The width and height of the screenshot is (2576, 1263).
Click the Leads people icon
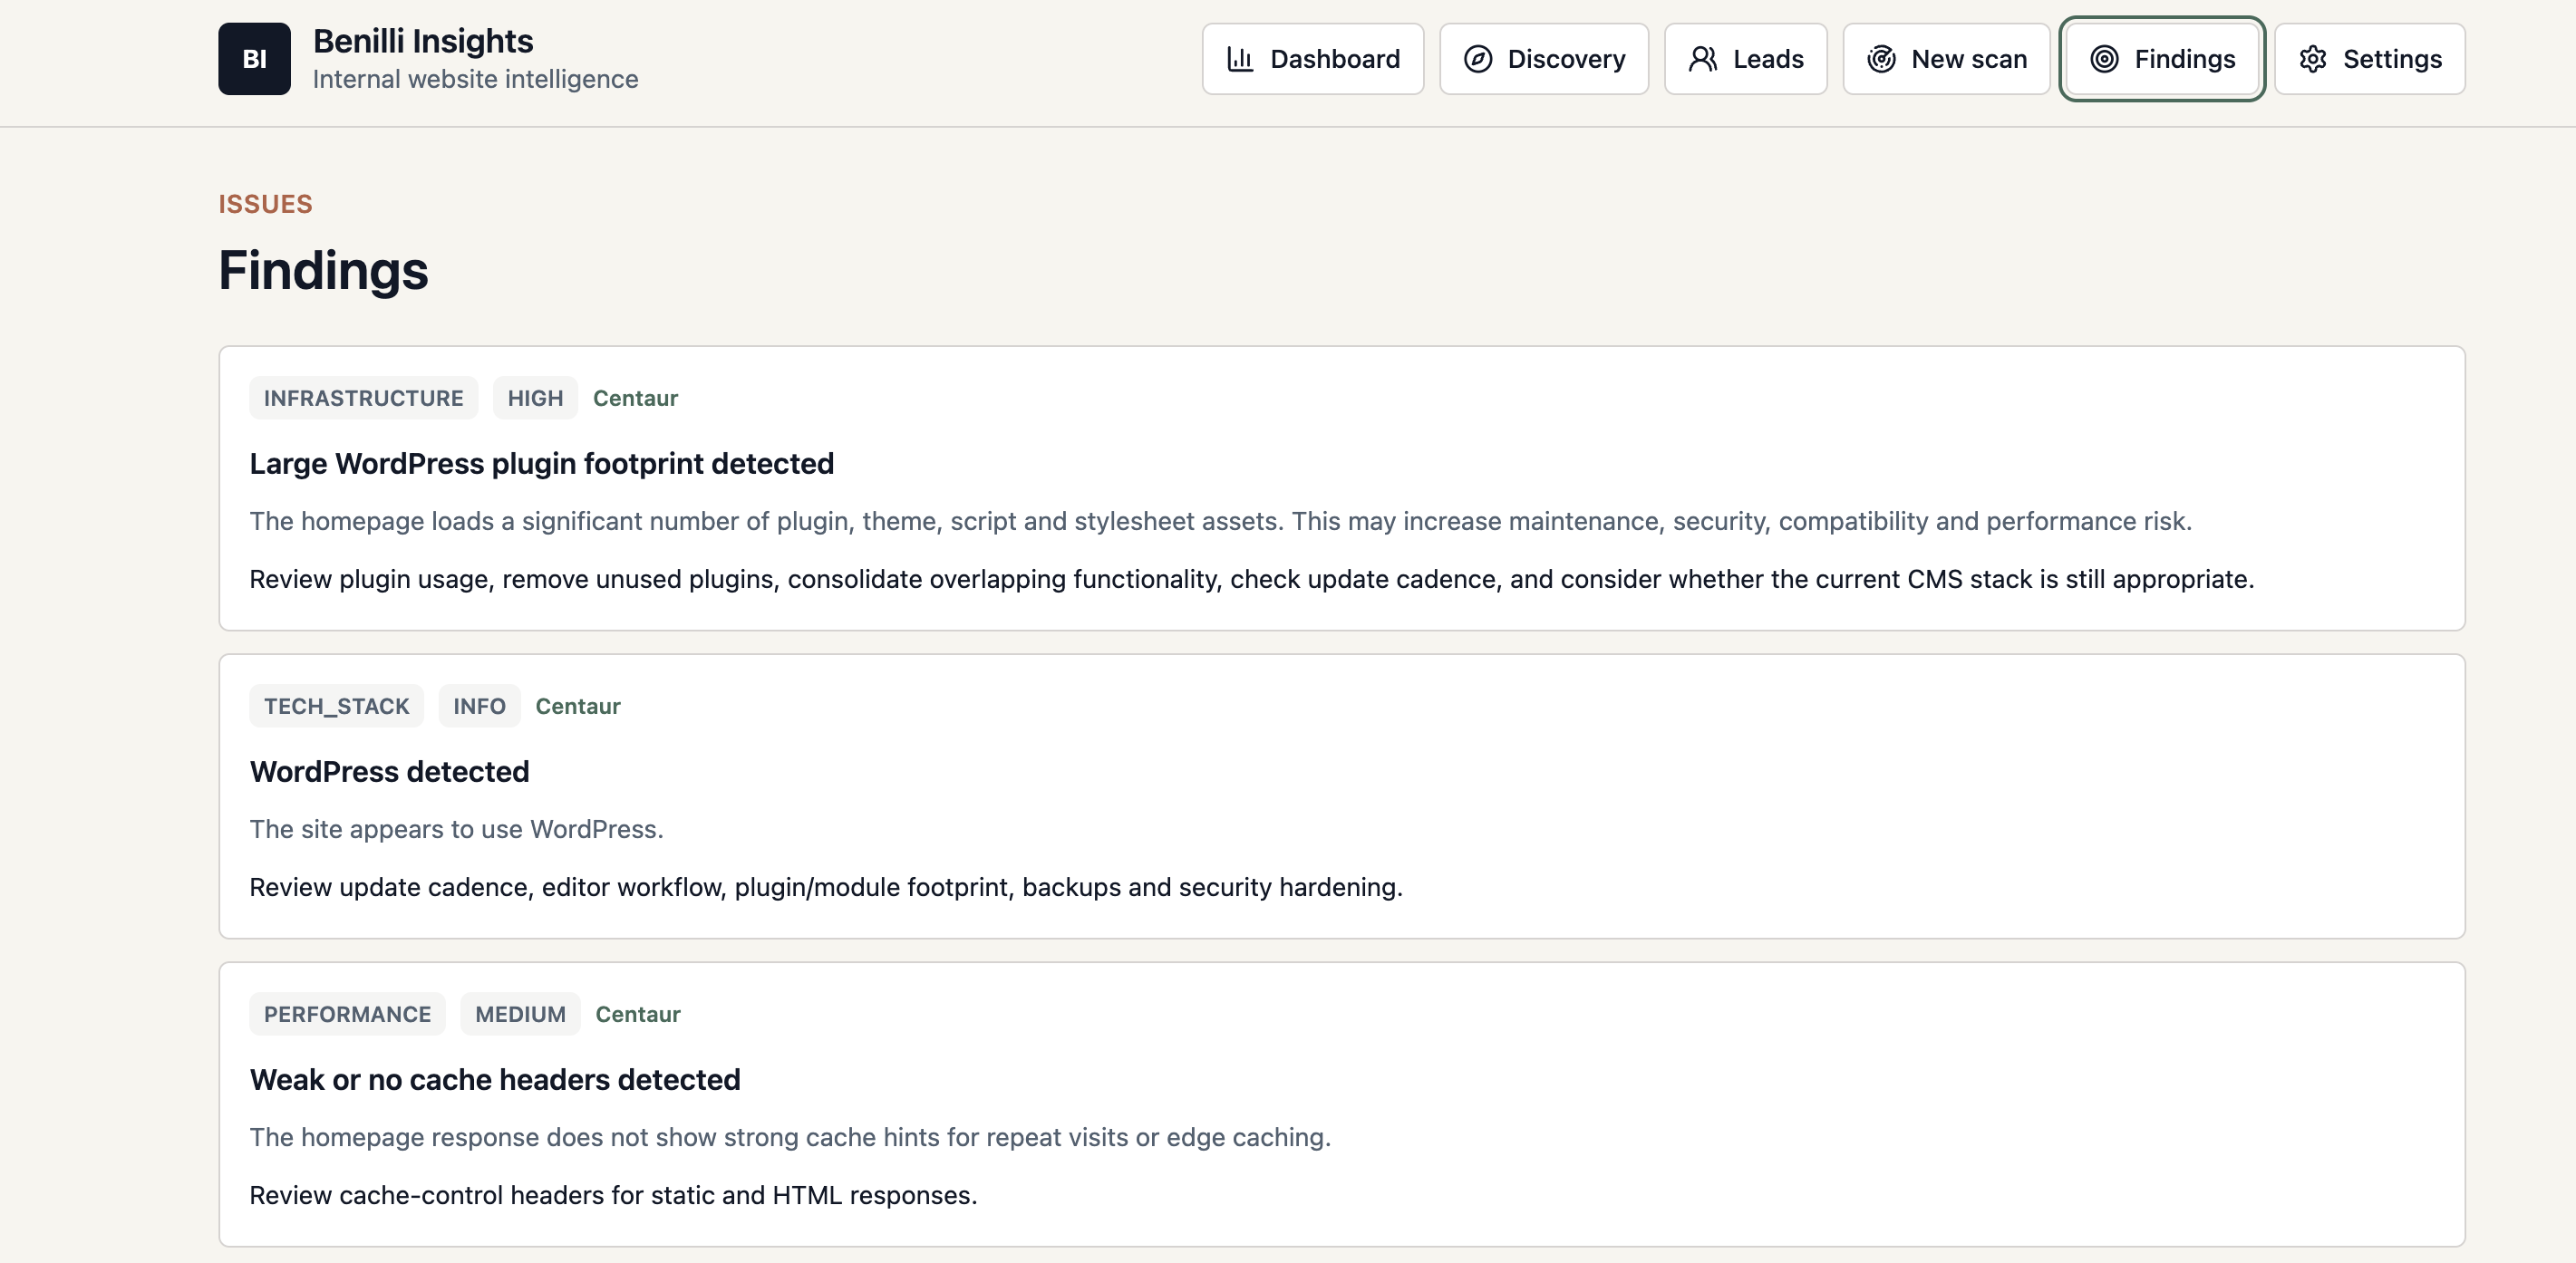point(1703,59)
